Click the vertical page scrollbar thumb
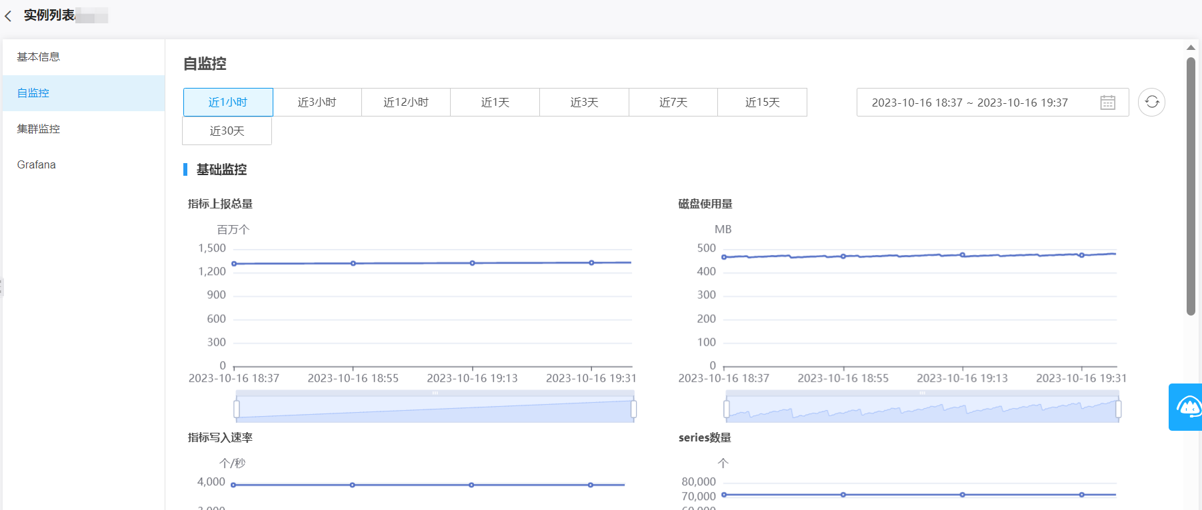This screenshot has width=1202, height=510. 1191,186
